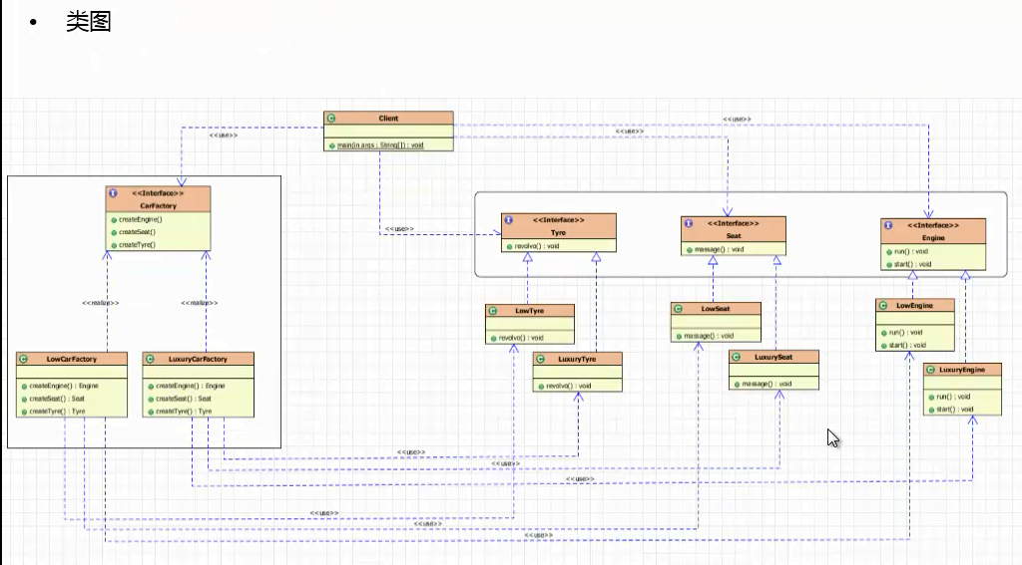Screen dimensions: 1022x565
Task: Click the class icon on LuxurySeat
Action: (736, 357)
